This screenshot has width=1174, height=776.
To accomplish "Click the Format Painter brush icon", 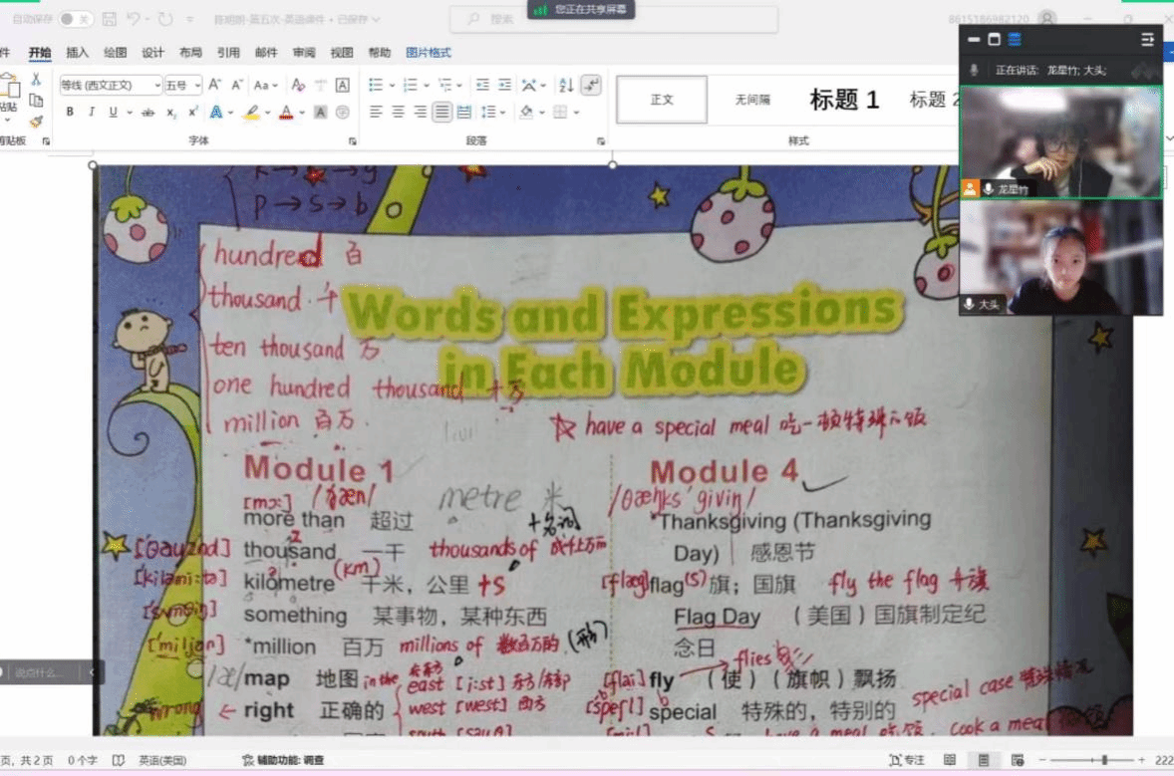I will (x=36, y=122).
